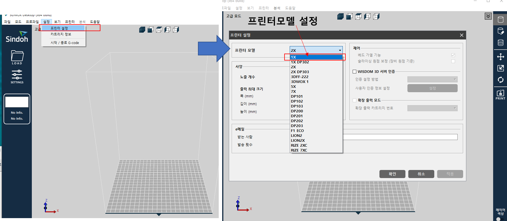Toggle 슬라이싱 원점 보정 checkbox
This screenshot has width=507, height=221.
click(453, 61)
